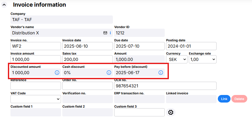The image size is (252, 118).
Task: Click the Posting date input
Action: click(x=191, y=46)
